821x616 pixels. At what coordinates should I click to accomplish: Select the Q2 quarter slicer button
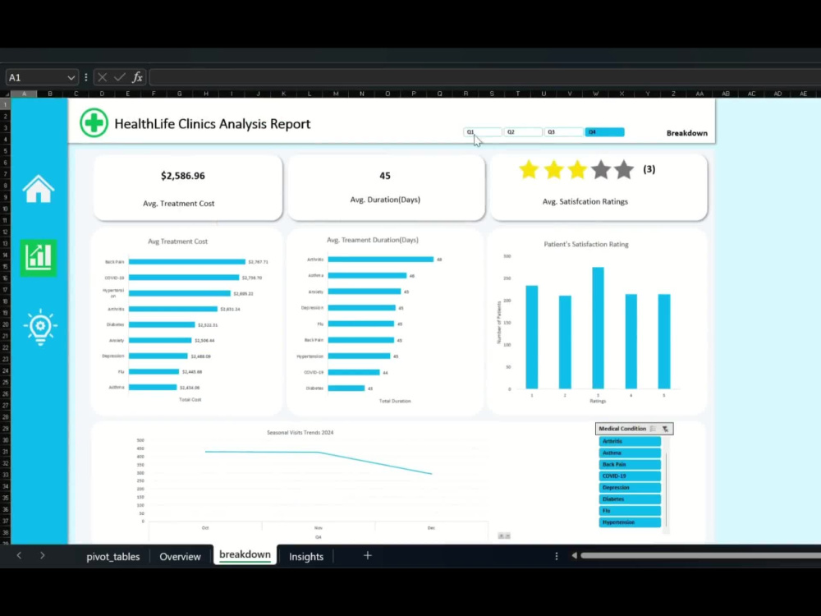coord(522,132)
